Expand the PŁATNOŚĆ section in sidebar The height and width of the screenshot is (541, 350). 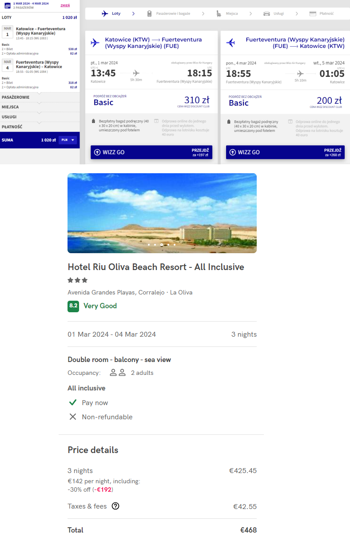[40, 127]
